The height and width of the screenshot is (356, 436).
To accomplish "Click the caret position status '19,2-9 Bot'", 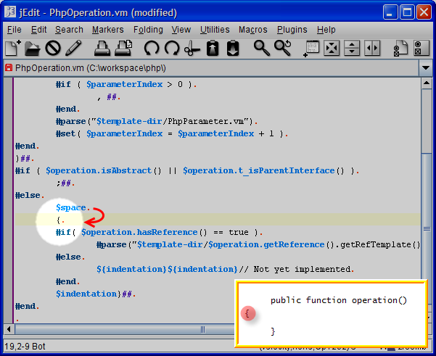I will (25, 347).
